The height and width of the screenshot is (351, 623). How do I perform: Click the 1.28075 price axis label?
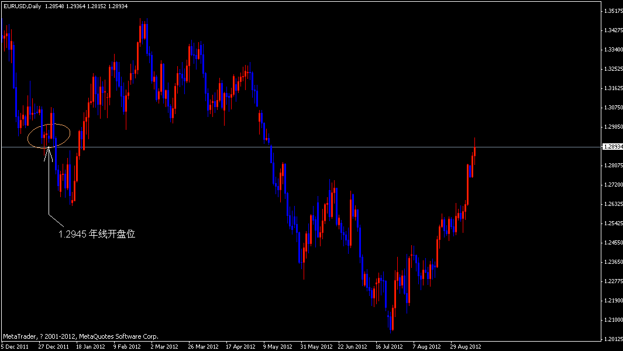pos(613,166)
